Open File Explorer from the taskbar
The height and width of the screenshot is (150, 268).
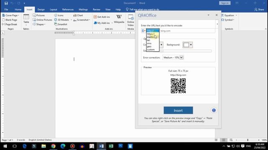44,146
